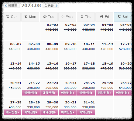The image size is (134, 121).
Task: Select the 금 Fri column header
Action: click(x=104, y=17)
